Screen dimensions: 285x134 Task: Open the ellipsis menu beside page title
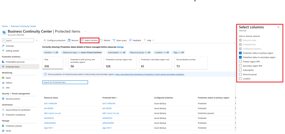(x=85, y=31)
